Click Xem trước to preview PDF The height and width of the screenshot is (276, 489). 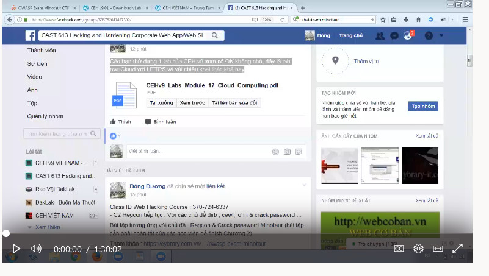pos(192,103)
